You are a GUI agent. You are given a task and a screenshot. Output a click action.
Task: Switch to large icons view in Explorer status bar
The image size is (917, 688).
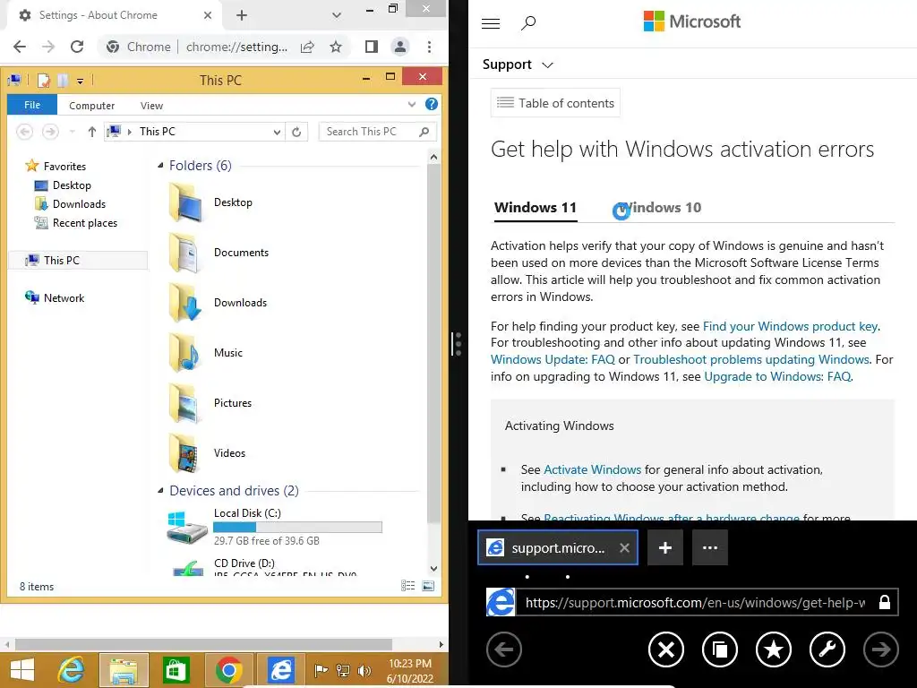(x=428, y=586)
